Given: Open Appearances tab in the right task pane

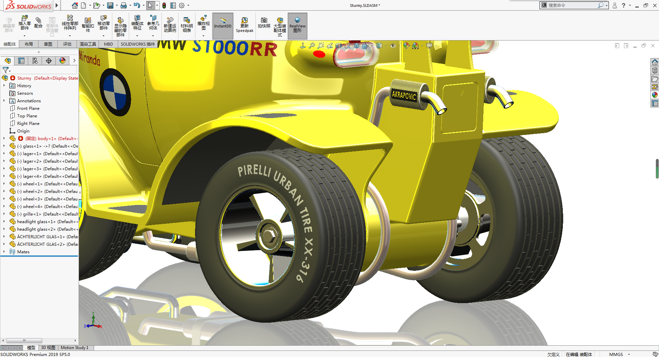Looking at the screenshot, I should point(655,95).
